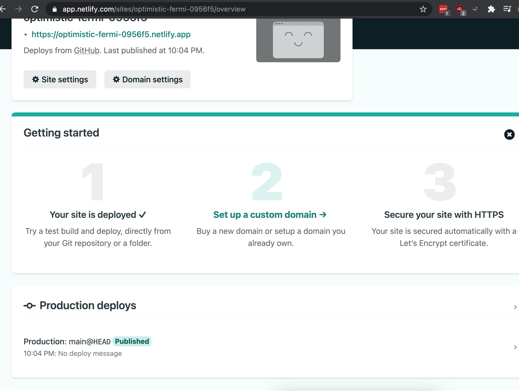Click the site preview smiley thumbnail
Screen dimensions: 519x391
[x=298, y=40]
